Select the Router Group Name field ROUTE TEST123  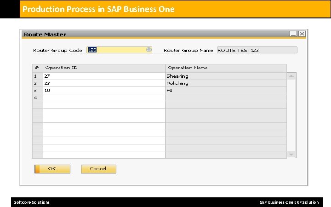coord(257,50)
